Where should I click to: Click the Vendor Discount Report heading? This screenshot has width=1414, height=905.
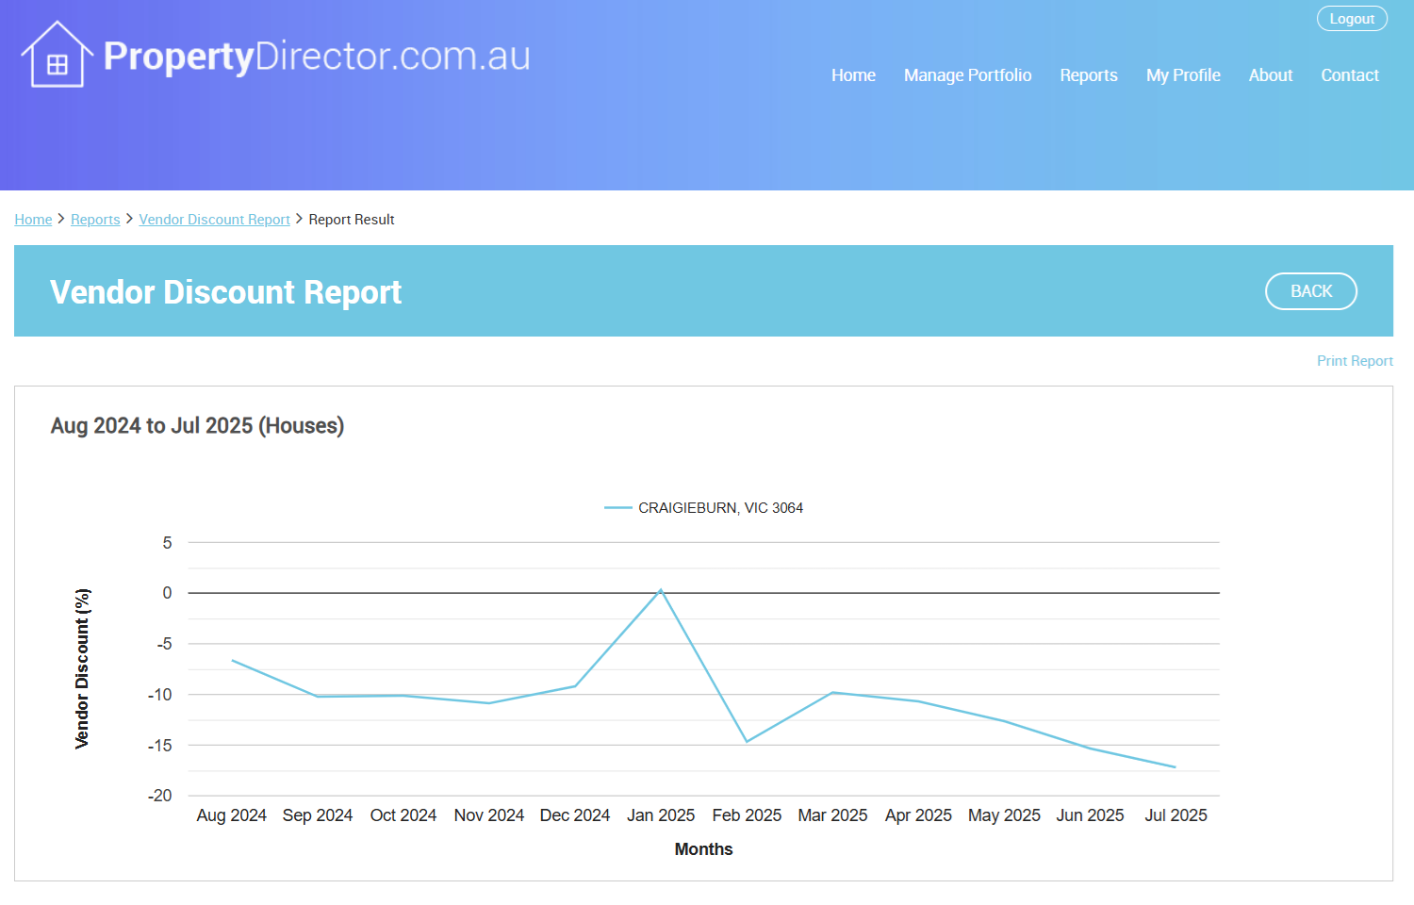pos(225,292)
